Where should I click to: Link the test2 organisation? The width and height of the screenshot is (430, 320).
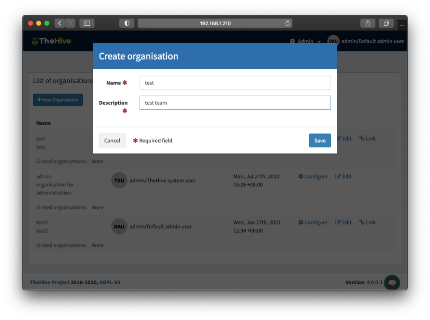click(367, 223)
